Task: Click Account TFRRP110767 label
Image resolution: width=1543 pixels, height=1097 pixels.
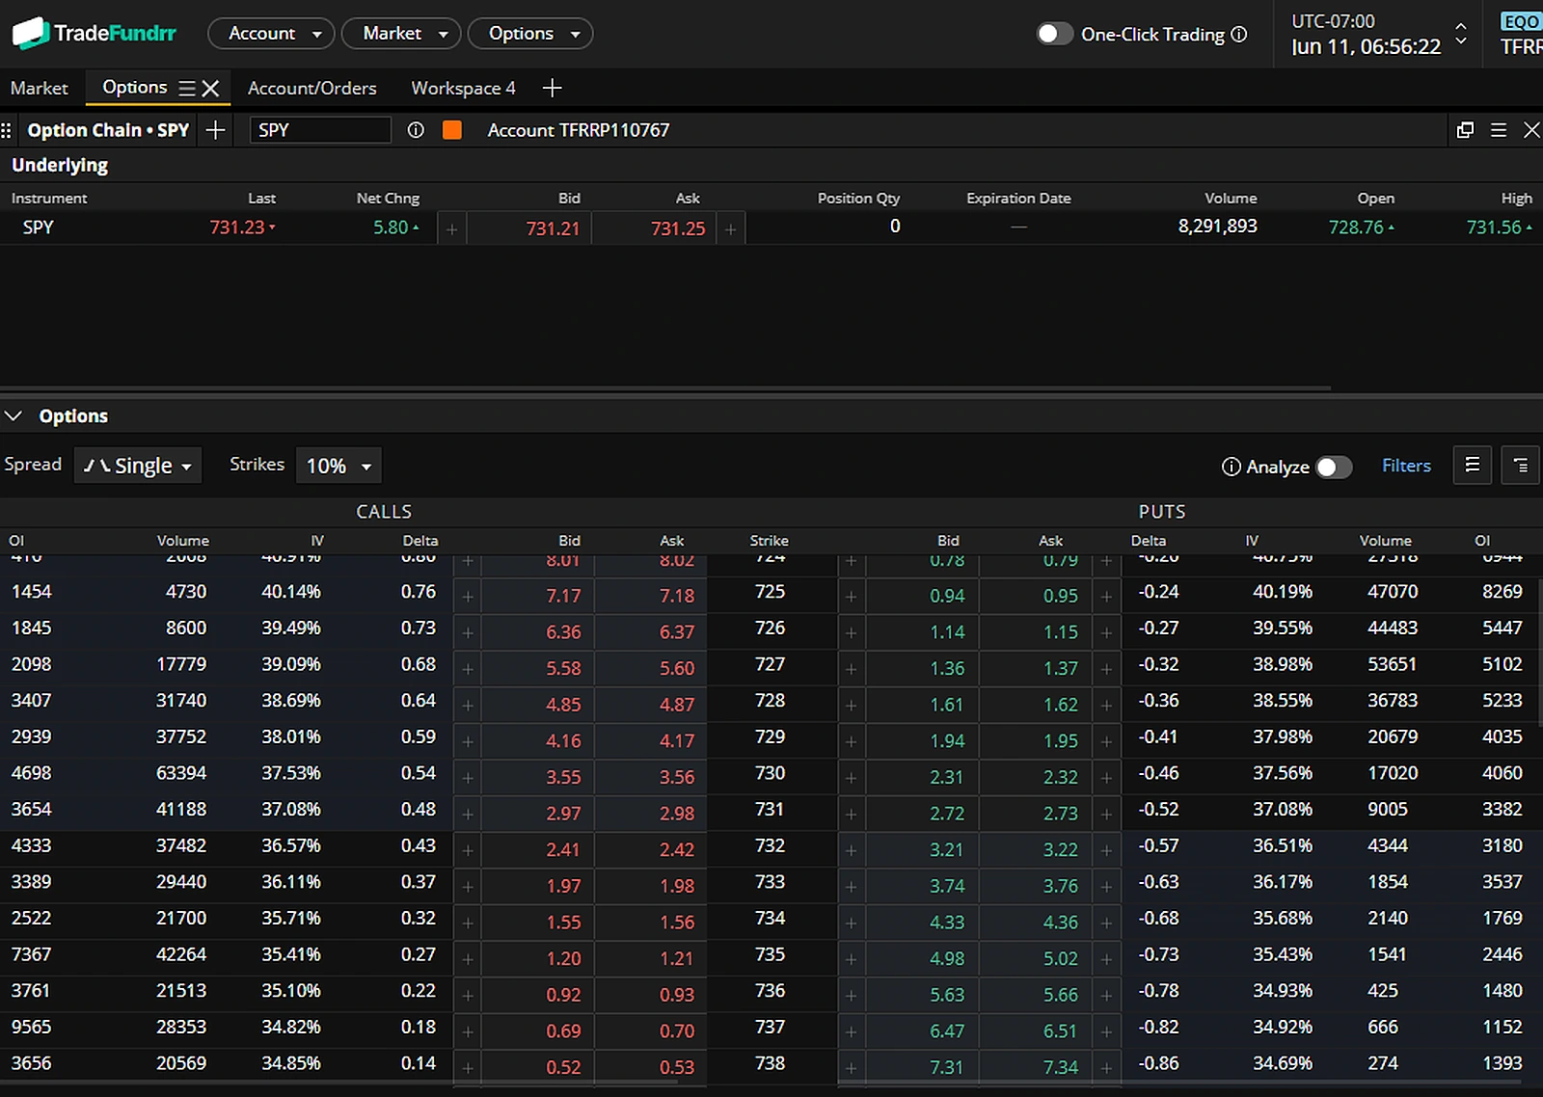Action: (x=579, y=130)
